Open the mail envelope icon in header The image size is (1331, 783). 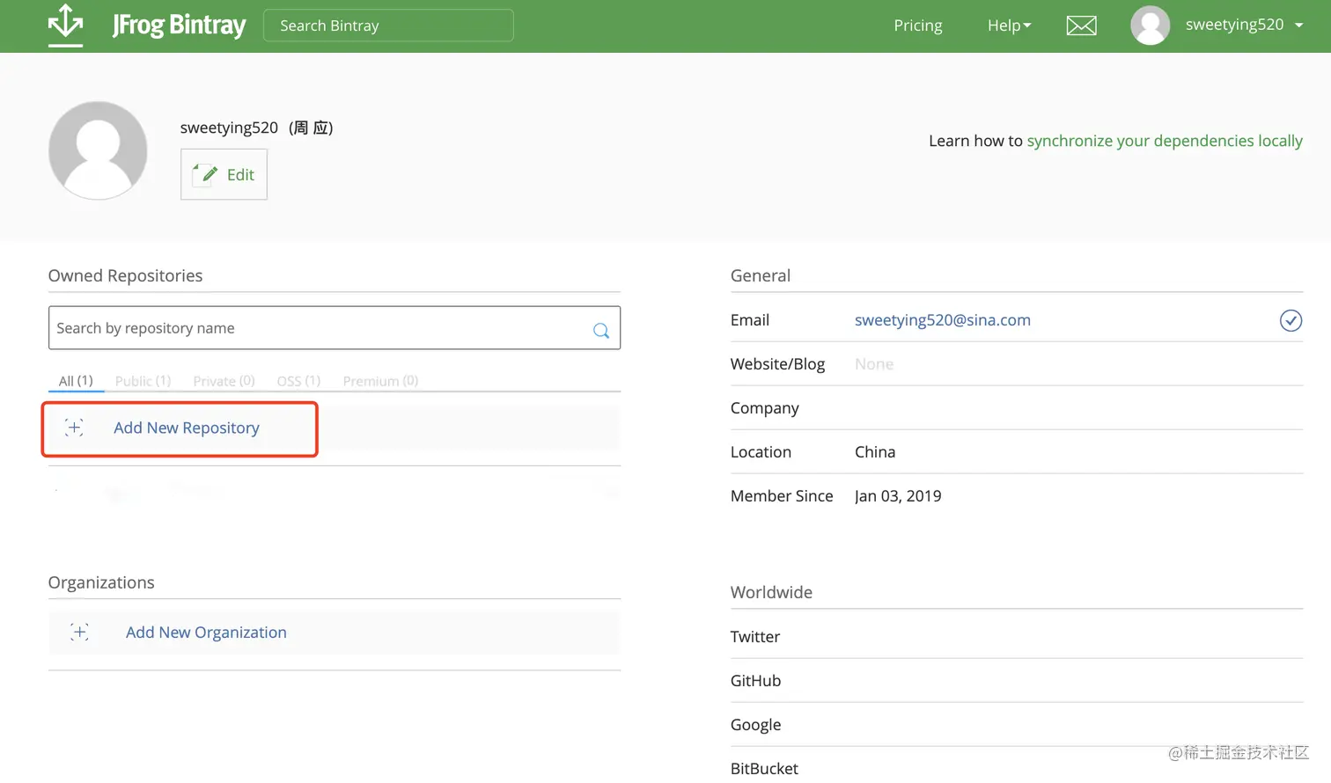click(x=1081, y=26)
